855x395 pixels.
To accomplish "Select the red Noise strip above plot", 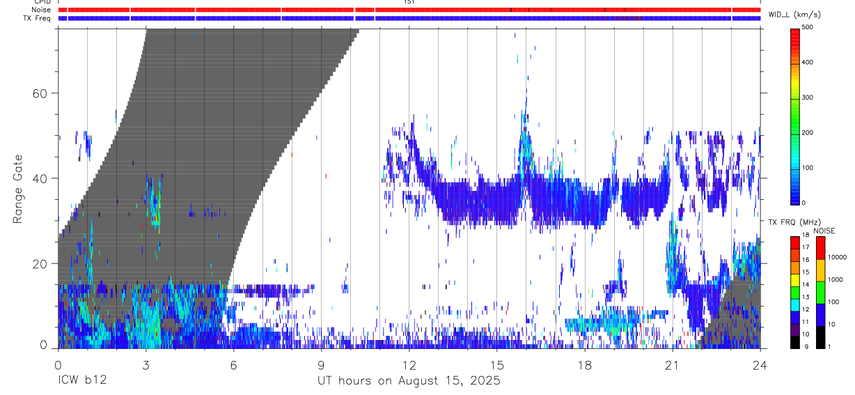I will (x=409, y=10).
